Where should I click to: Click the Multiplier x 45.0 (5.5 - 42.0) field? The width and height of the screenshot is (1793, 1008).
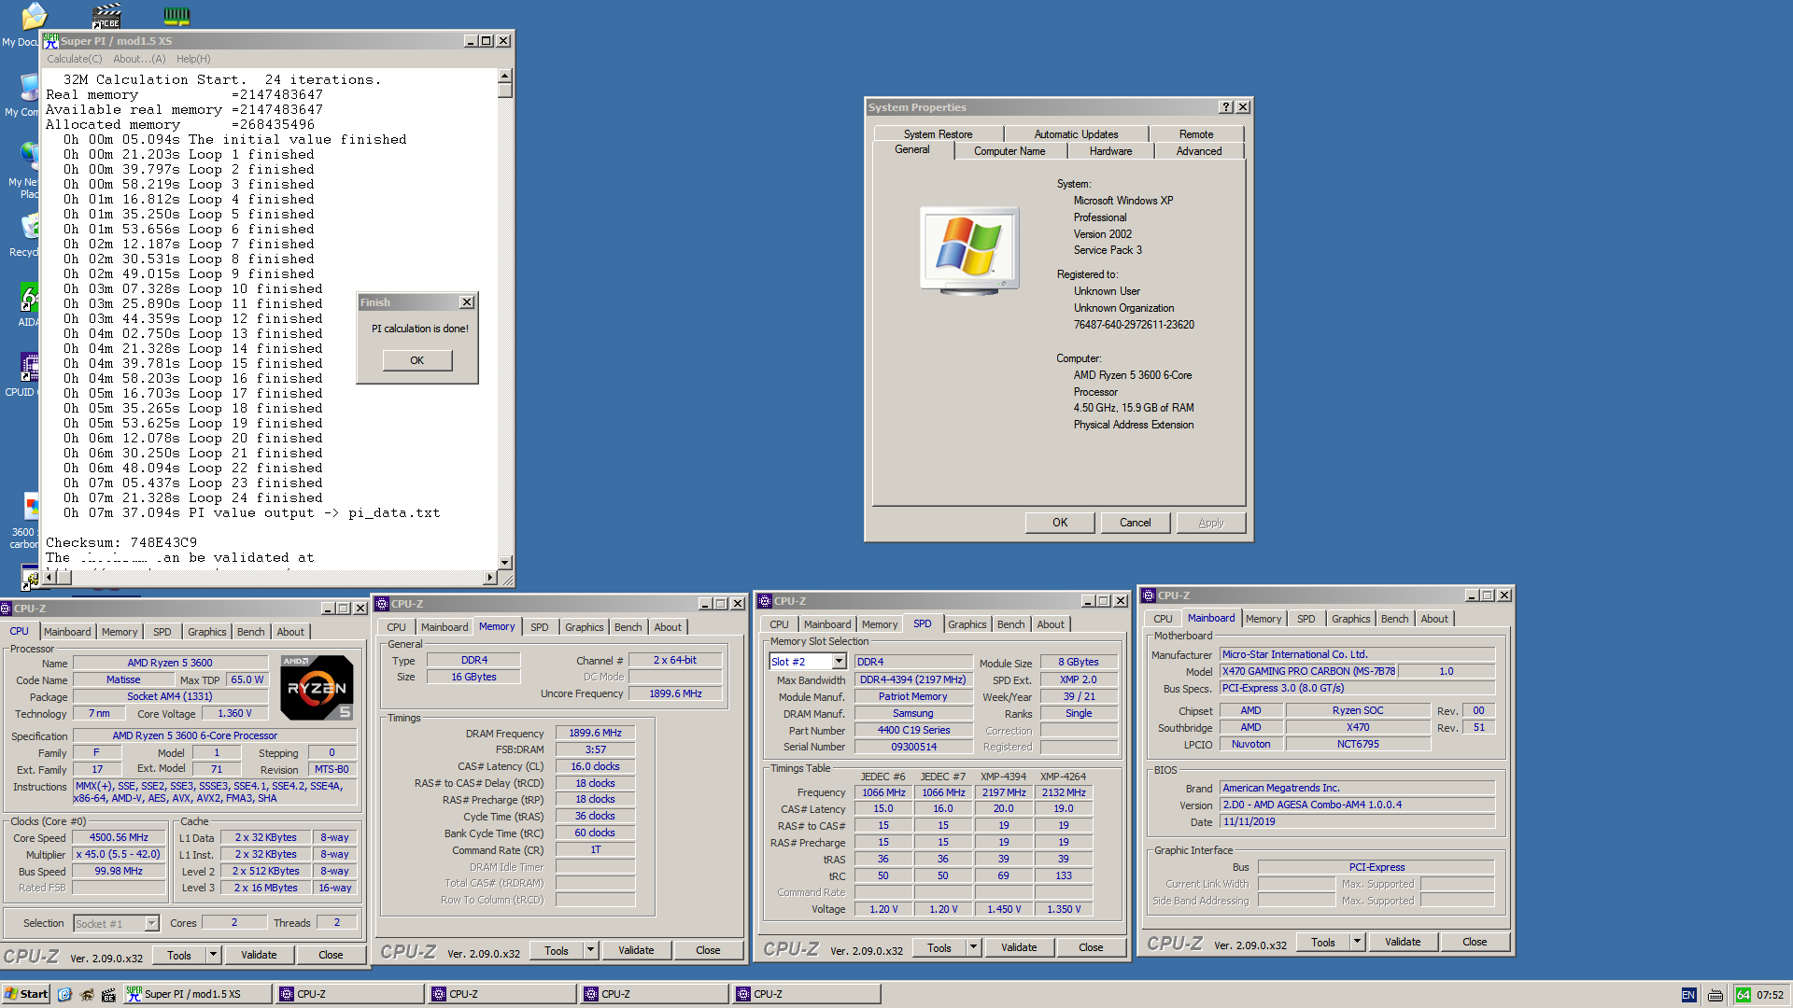pos(119,855)
